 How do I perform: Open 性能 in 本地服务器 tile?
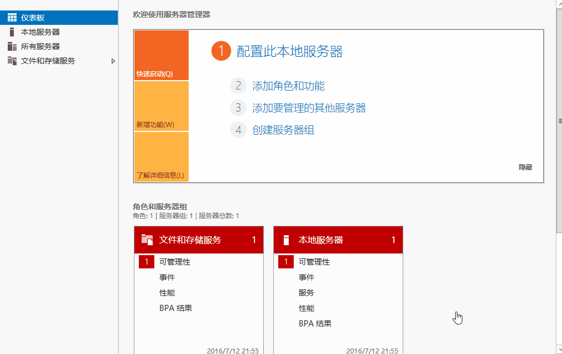[306, 308]
